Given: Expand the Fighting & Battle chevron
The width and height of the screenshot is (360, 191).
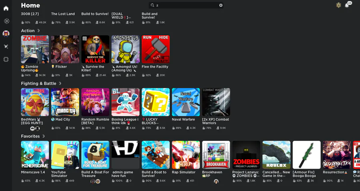Looking at the screenshot, I should pyautogui.click(x=60, y=83).
